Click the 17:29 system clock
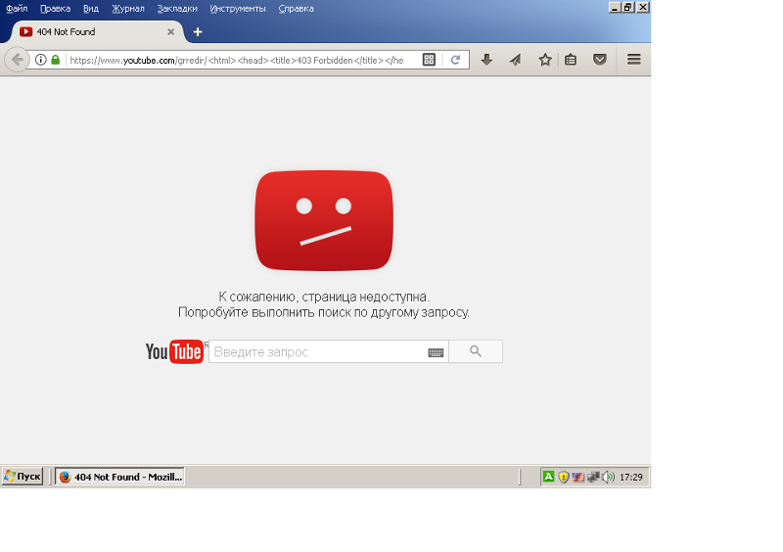 630,477
